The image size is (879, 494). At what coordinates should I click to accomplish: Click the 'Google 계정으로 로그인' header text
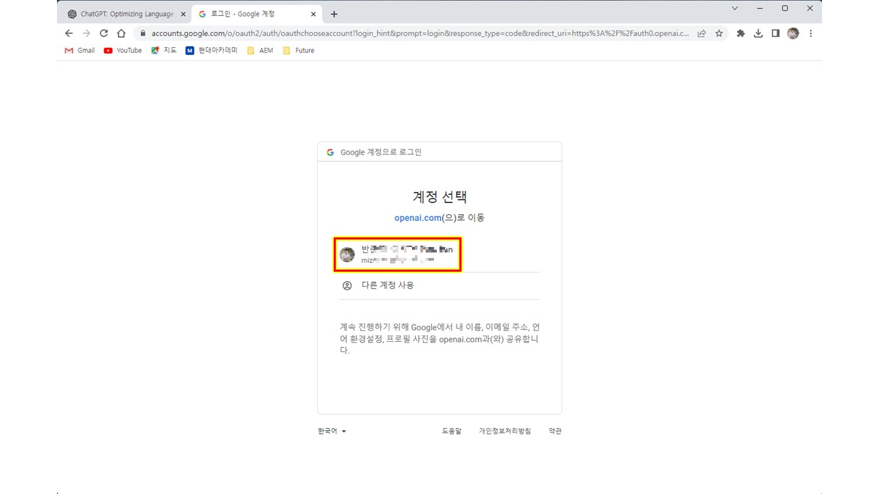pyautogui.click(x=381, y=152)
